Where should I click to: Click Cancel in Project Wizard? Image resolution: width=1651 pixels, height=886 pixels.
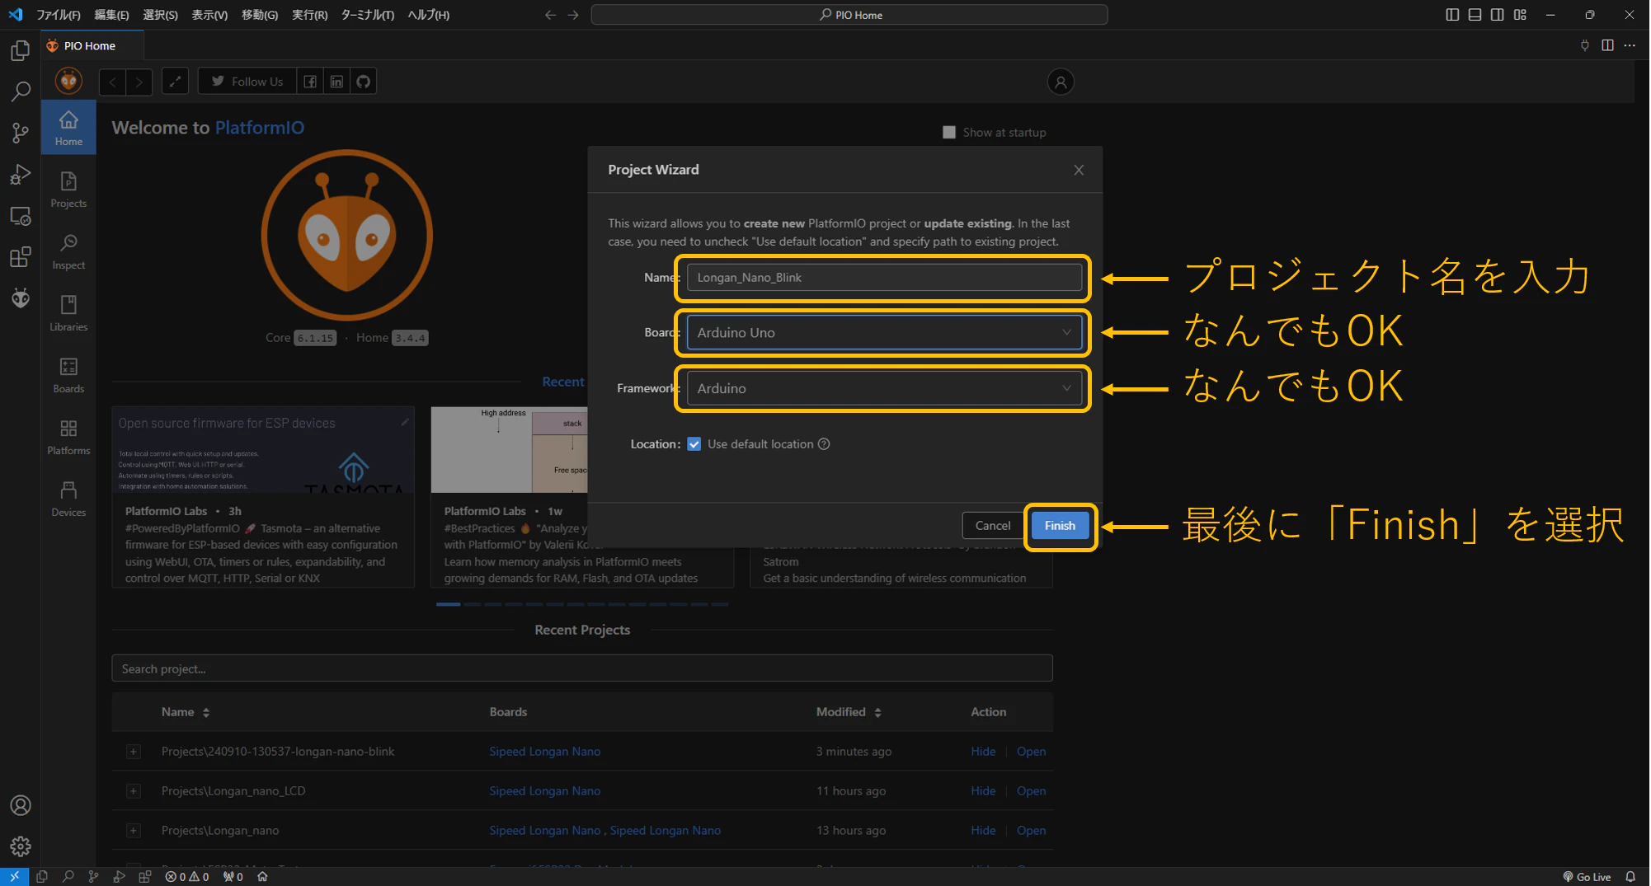(992, 526)
